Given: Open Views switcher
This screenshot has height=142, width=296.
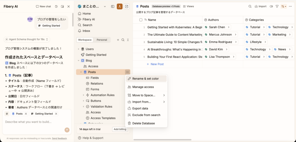Looking at the screenshot, I should (188, 6).
